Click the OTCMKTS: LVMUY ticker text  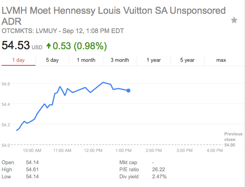(29, 31)
